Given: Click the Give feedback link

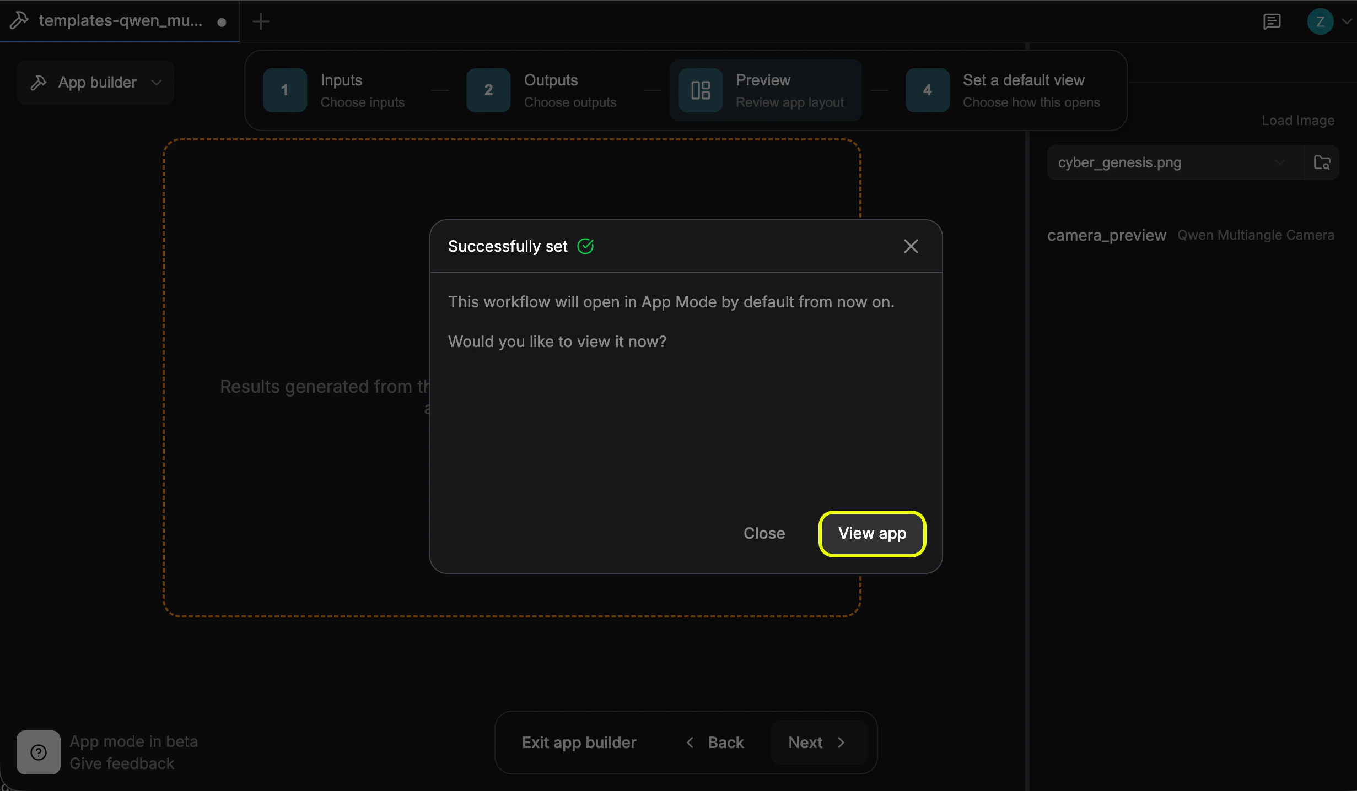Looking at the screenshot, I should pyautogui.click(x=122, y=763).
